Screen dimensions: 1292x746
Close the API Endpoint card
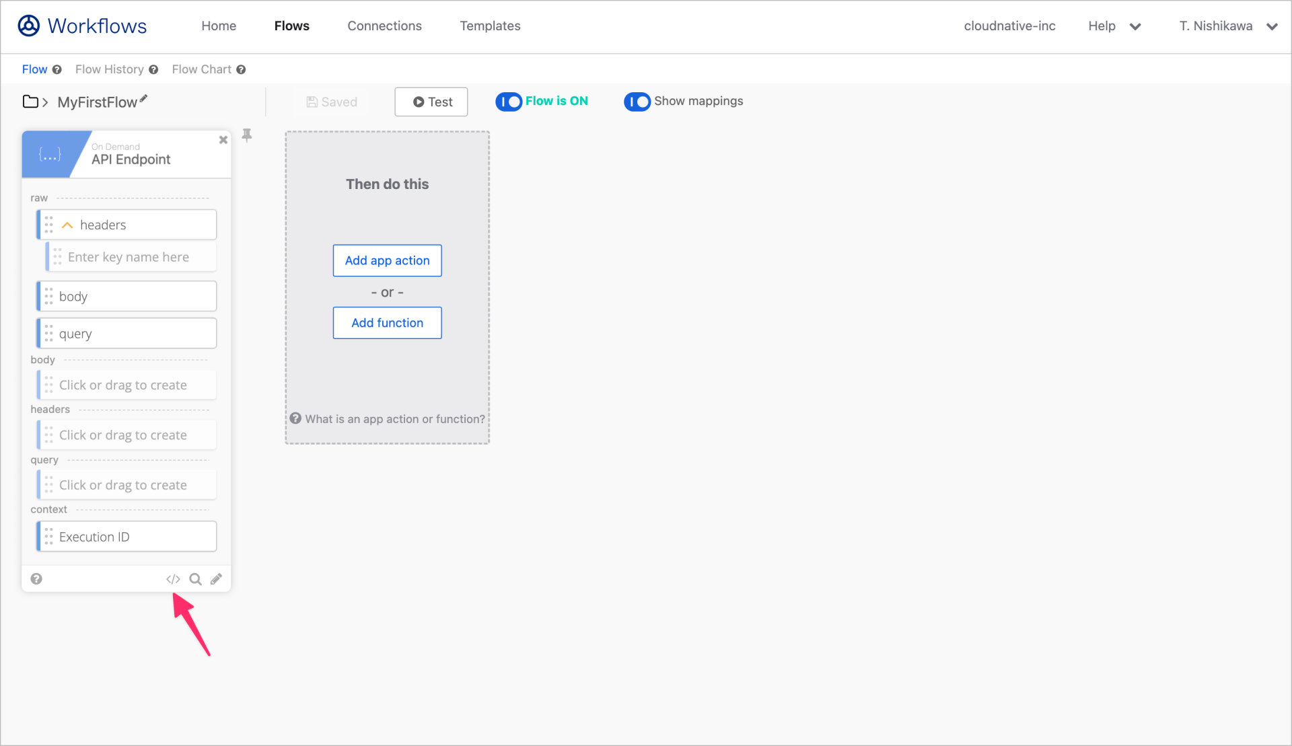pos(223,139)
